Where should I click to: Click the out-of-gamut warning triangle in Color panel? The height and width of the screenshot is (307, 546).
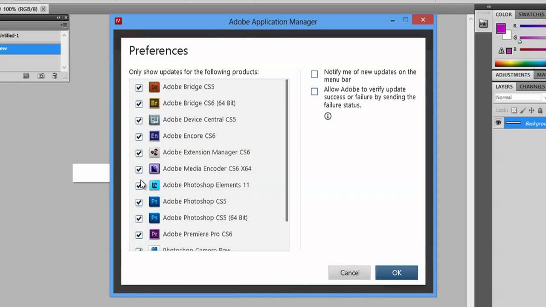[x=501, y=51]
